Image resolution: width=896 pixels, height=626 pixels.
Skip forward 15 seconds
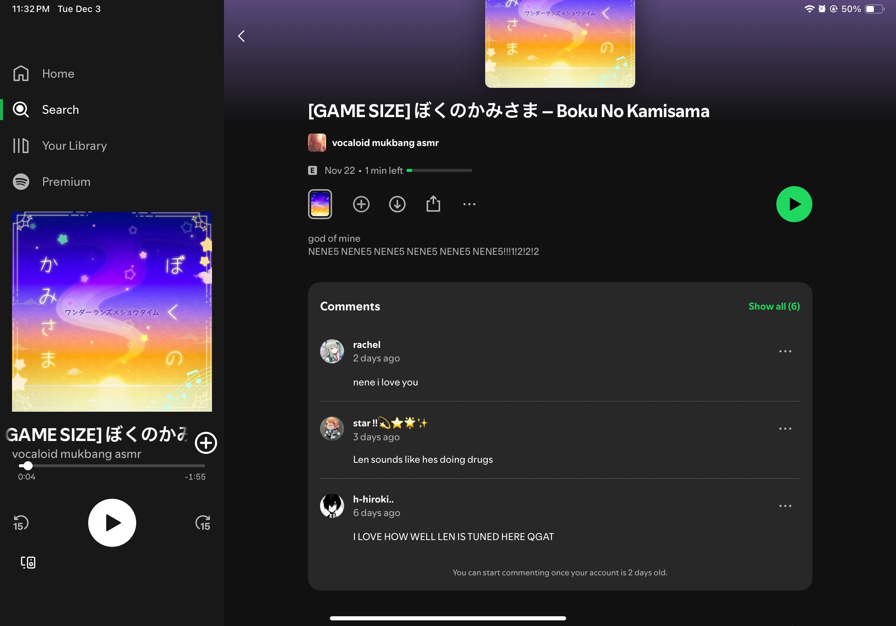(x=203, y=523)
